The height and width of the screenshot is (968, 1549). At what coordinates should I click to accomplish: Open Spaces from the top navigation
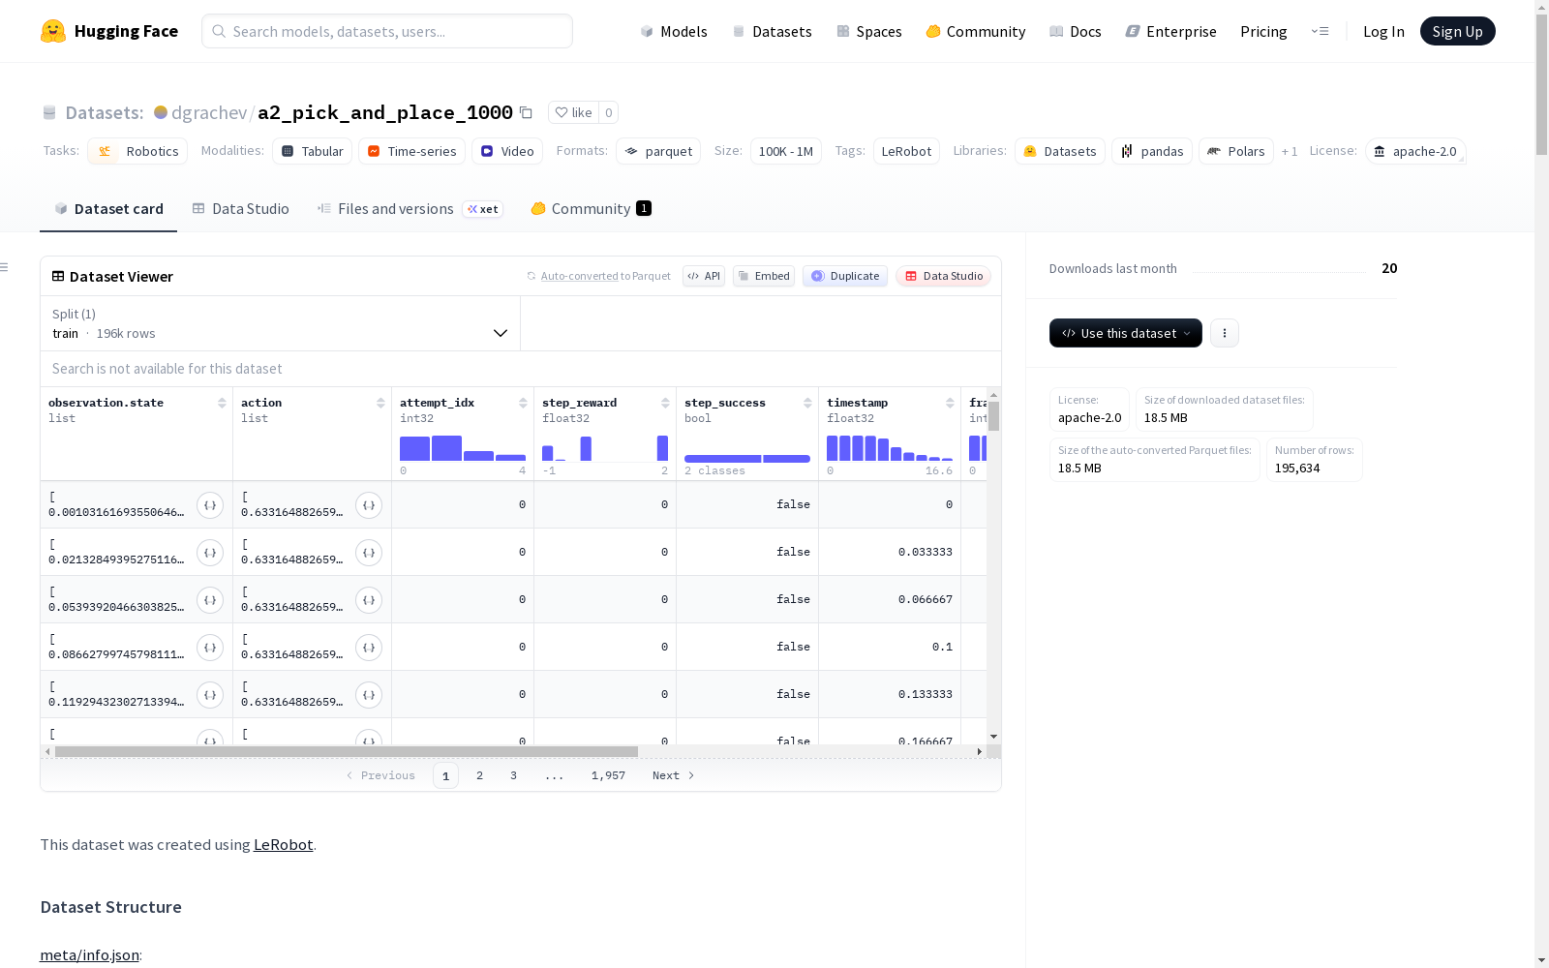(x=869, y=31)
